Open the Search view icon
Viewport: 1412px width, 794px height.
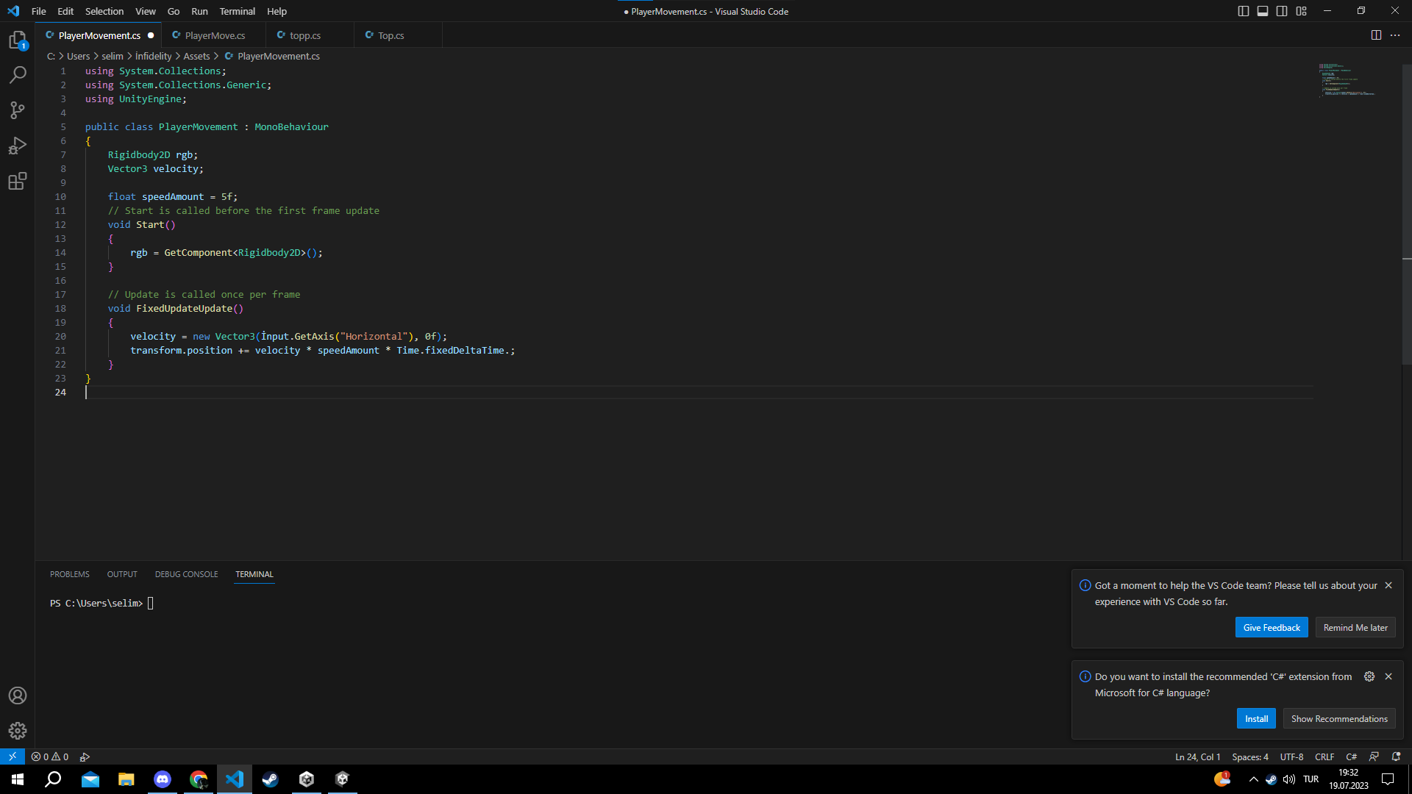click(x=18, y=75)
